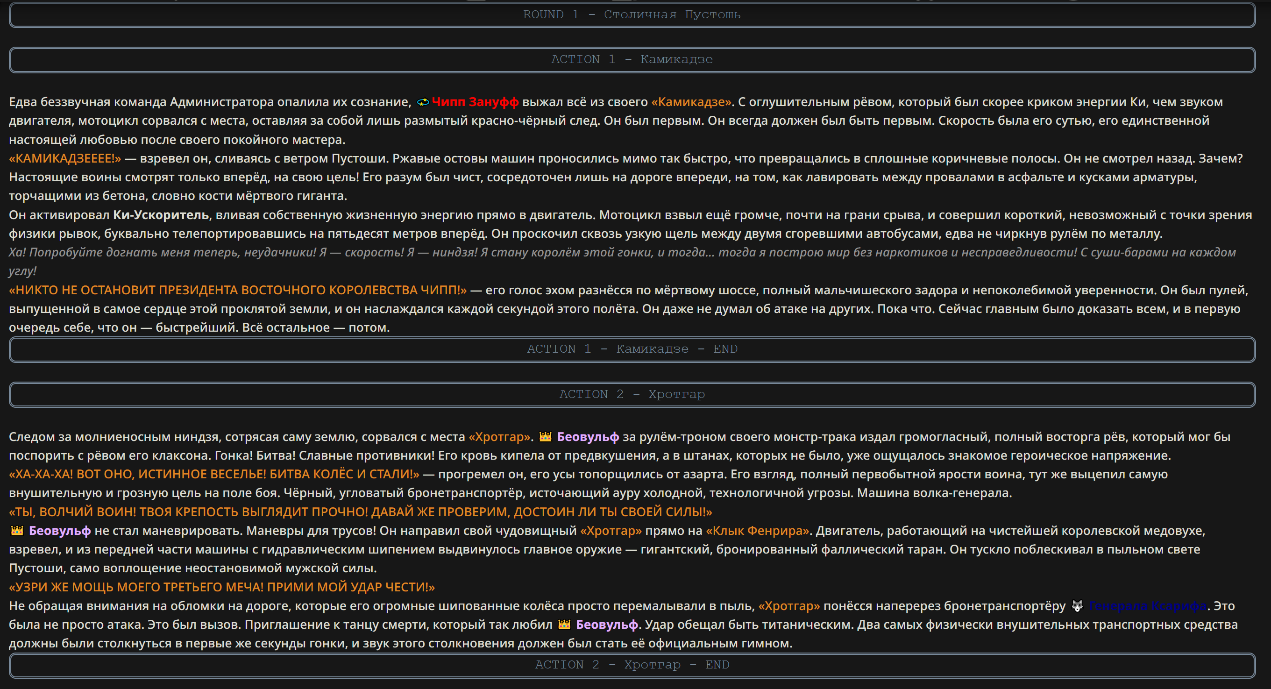The image size is (1271, 689).
Task: Click orange «Хротгар» before 'понёсся наперерез'
Action: click(x=789, y=605)
